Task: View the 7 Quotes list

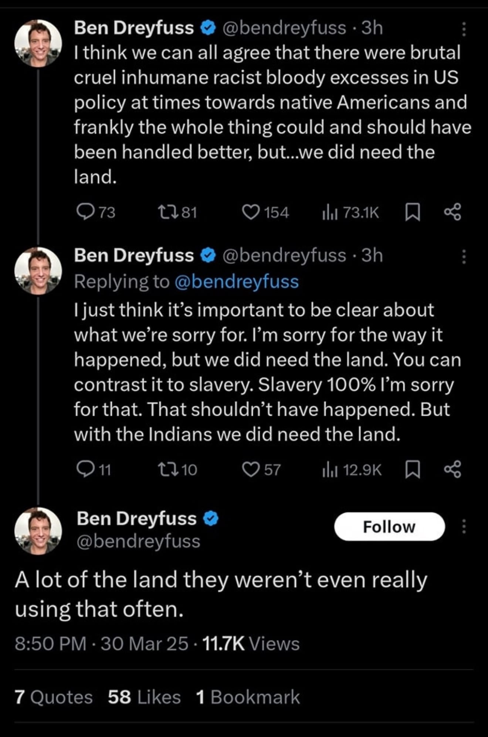Action: click(54, 697)
